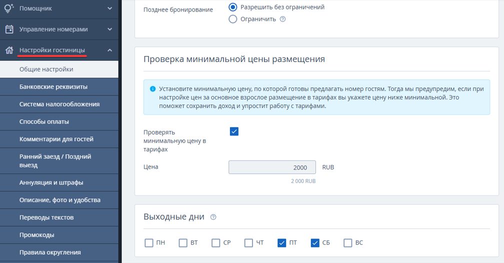This screenshot has height=263, width=504.
Task: Open Общие настройки menu item
Action: (x=59, y=69)
